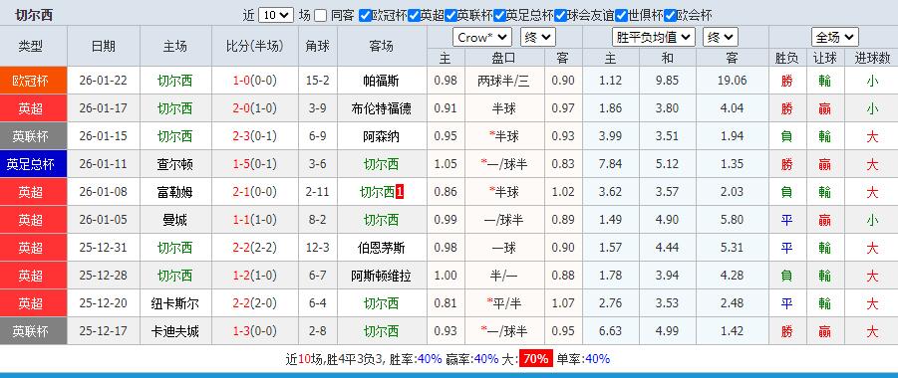Click the date 25-12-31
The image size is (898, 378).
[104, 249]
